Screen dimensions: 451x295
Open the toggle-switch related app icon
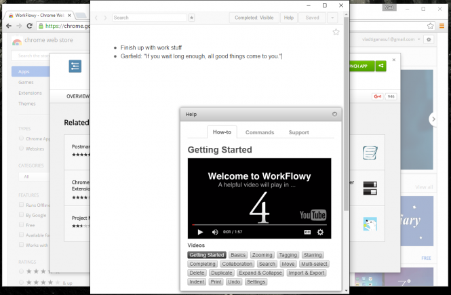point(370,188)
